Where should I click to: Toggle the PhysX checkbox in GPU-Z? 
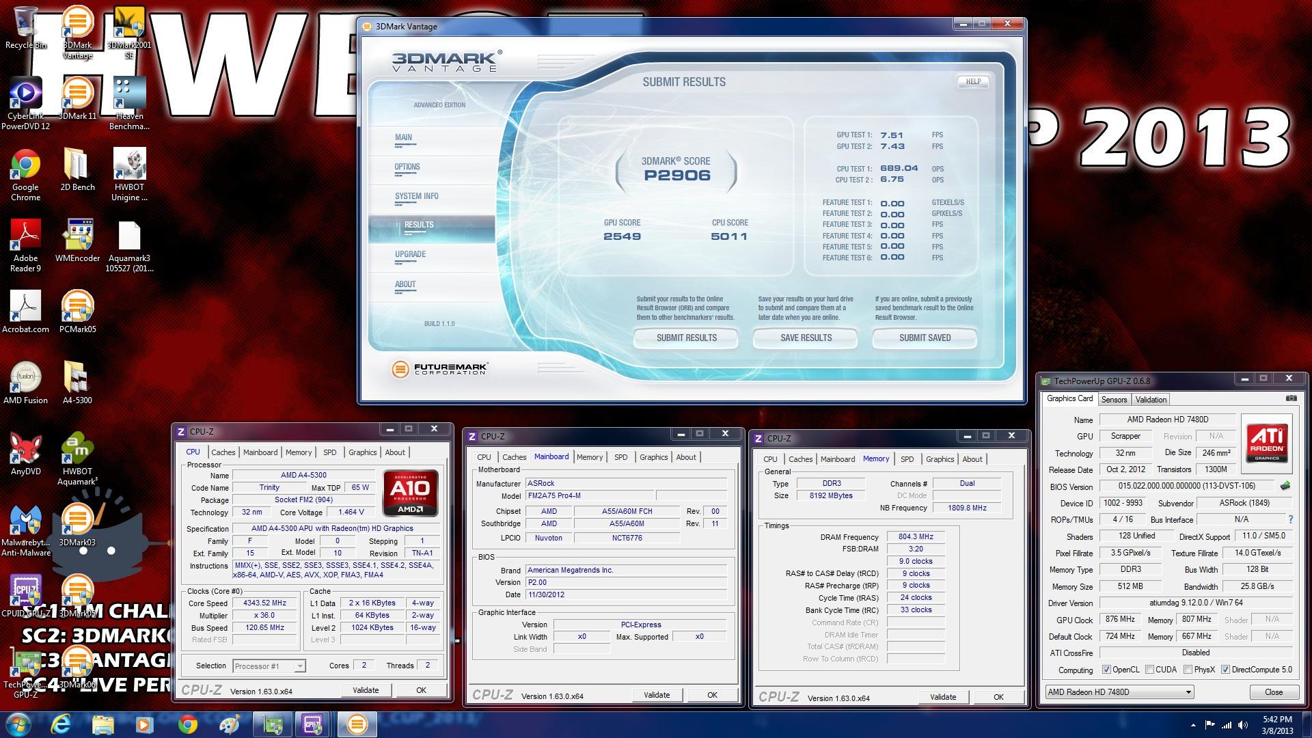coord(1188,670)
